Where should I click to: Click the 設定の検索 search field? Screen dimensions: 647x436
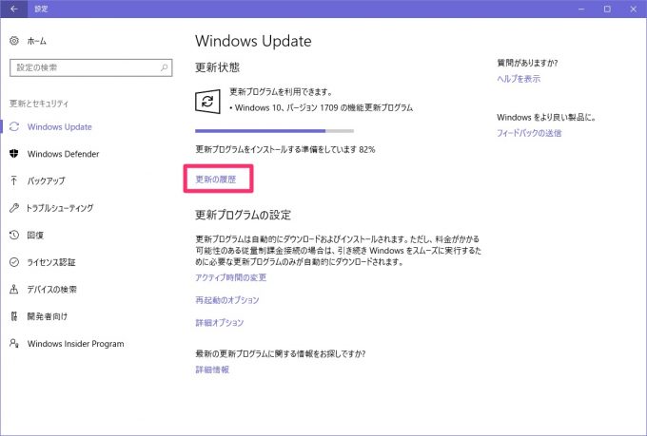pyautogui.click(x=90, y=67)
